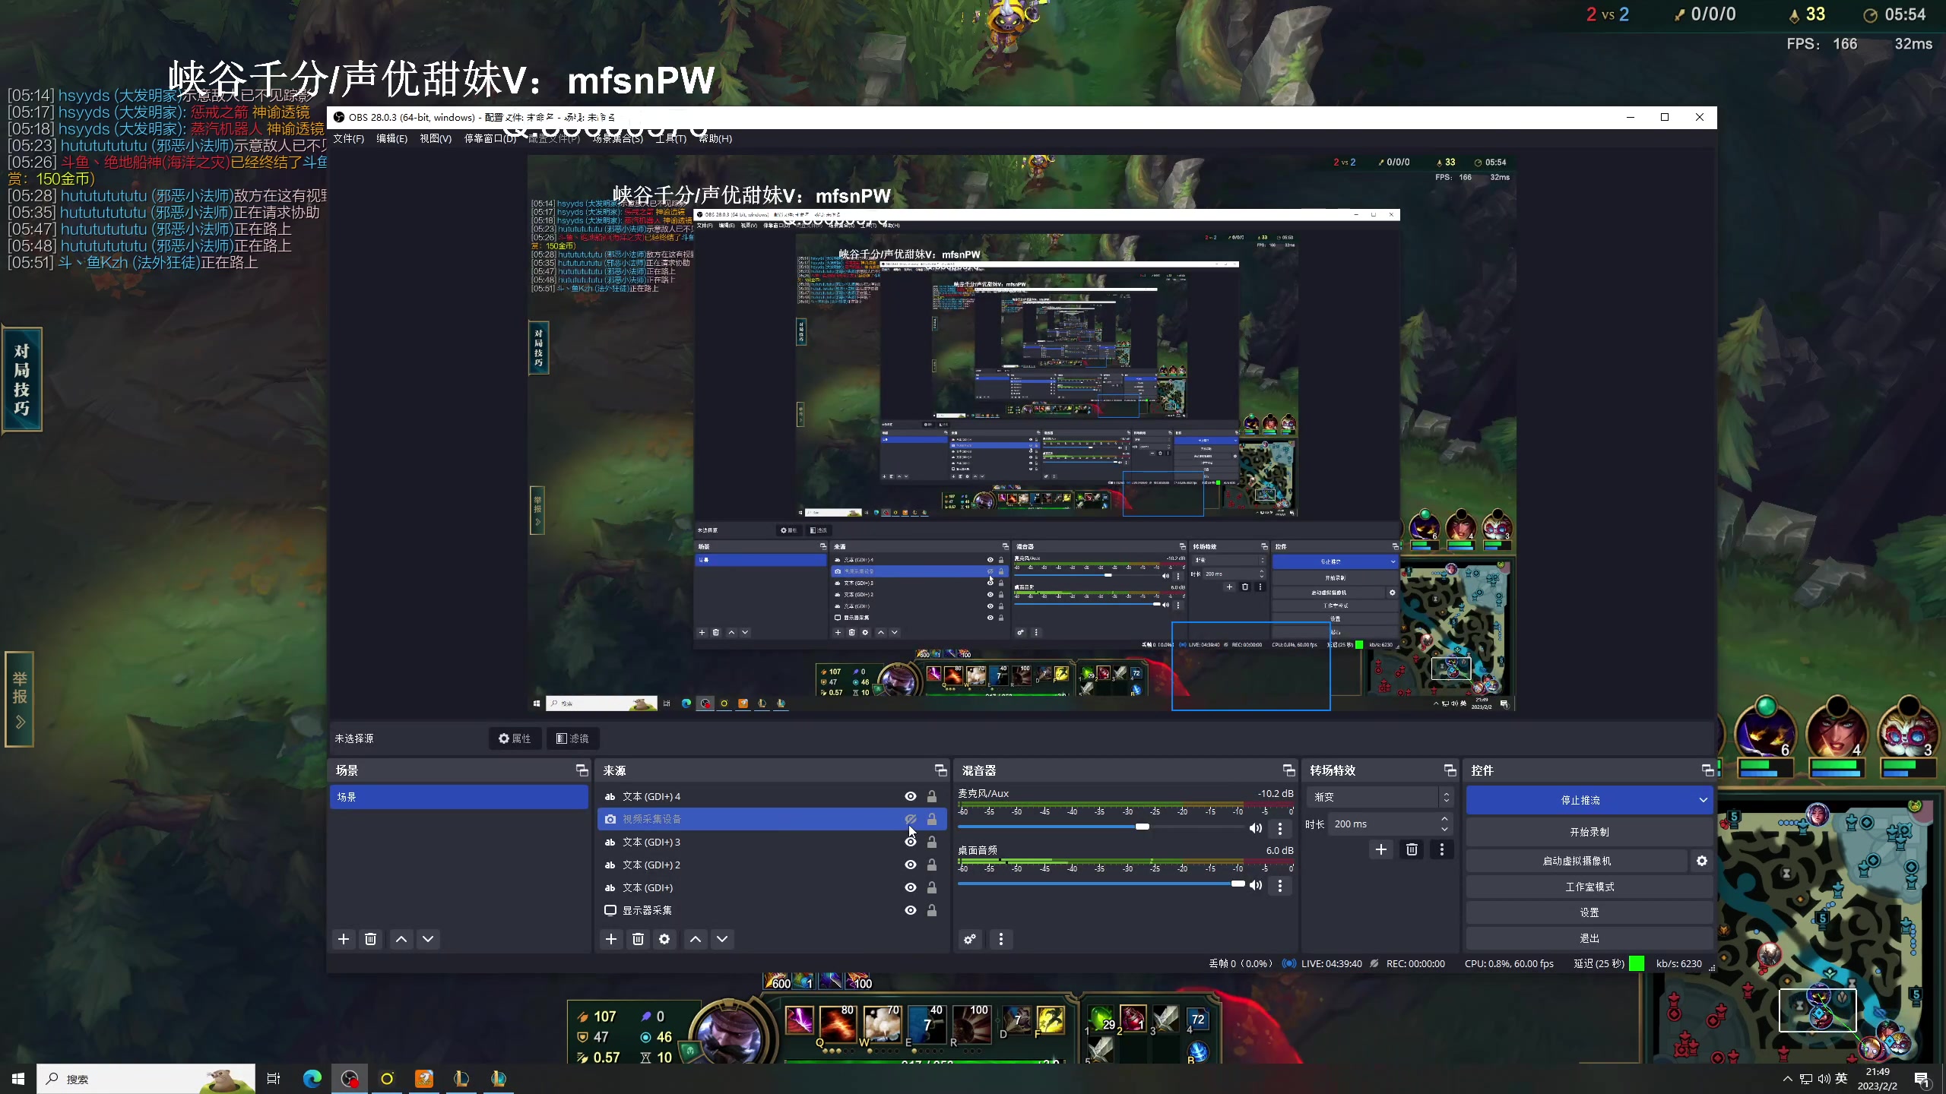Open 麦克风/Aux three-dot options
Image resolution: width=1946 pixels, height=1094 pixels.
(1280, 828)
